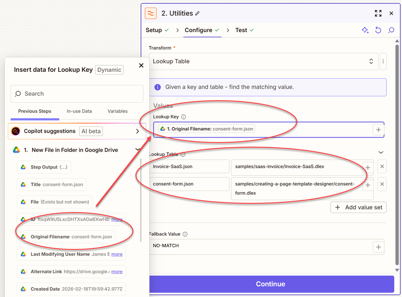Close the Insert data popup
The height and width of the screenshot is (297, 402).
point(141,66)
